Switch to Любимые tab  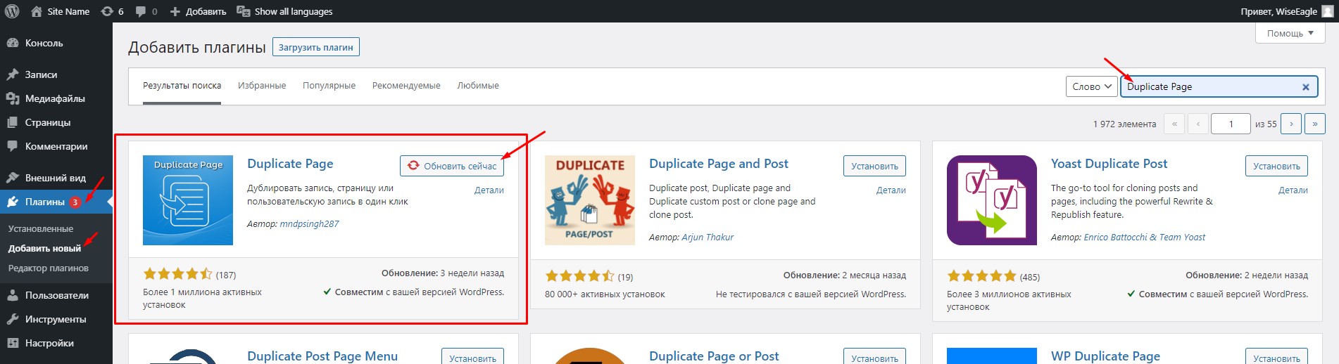point(478,86)
